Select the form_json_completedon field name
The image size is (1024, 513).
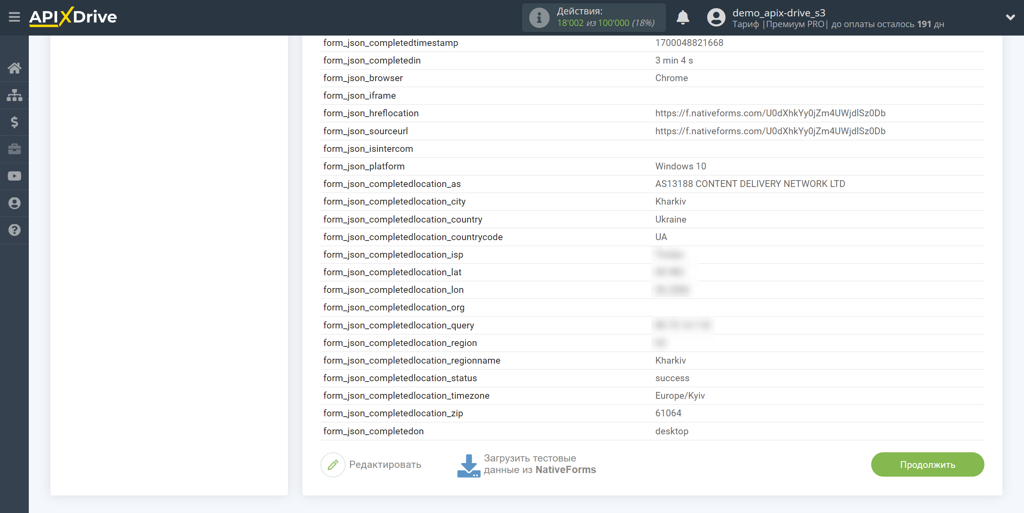[x=374, y=431]
